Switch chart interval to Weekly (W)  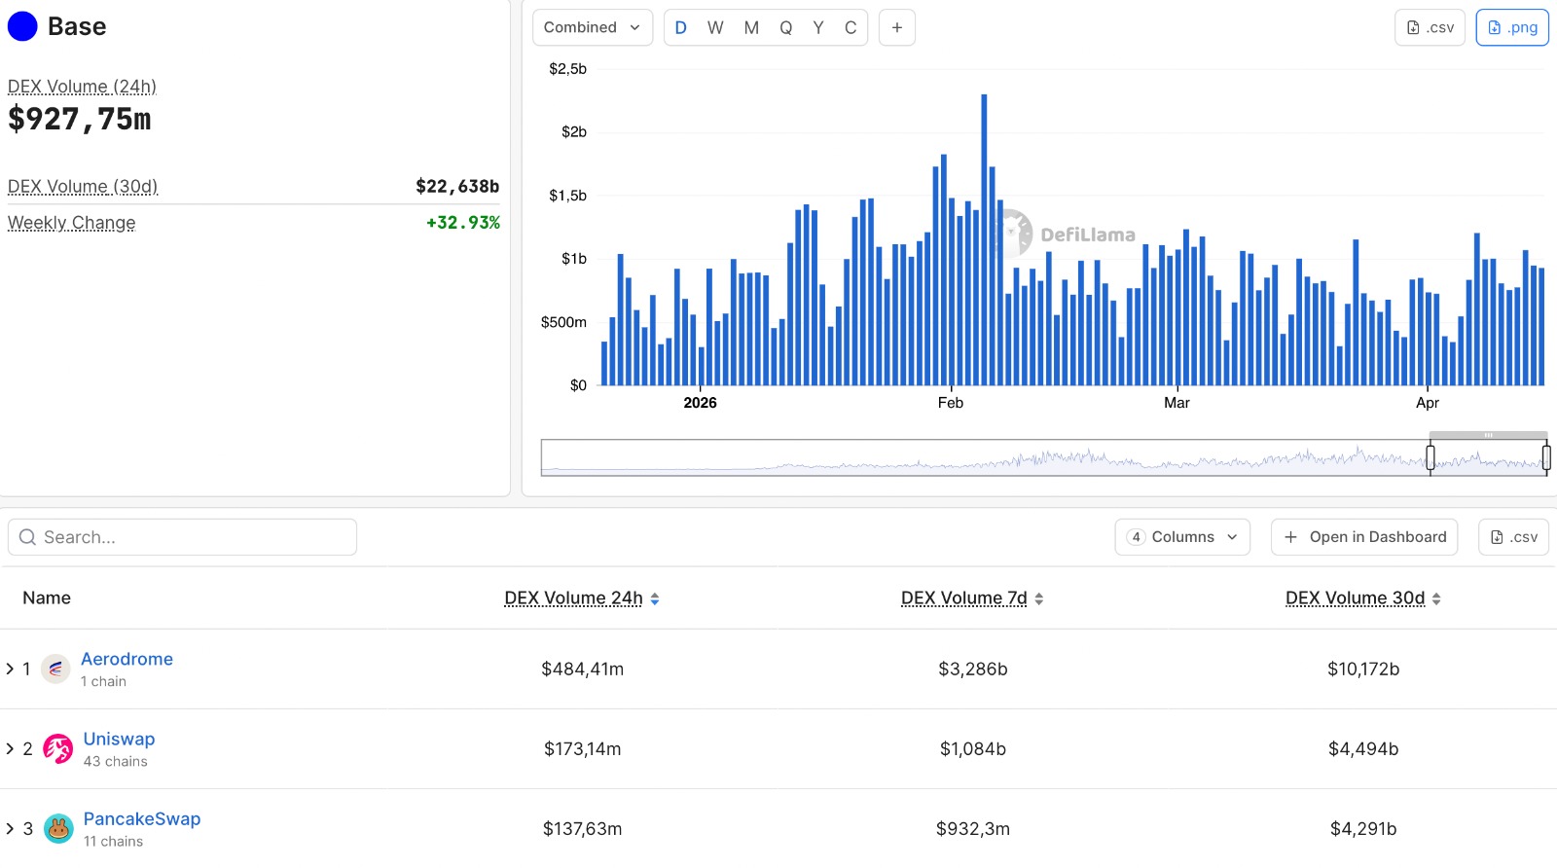point(715,27)
